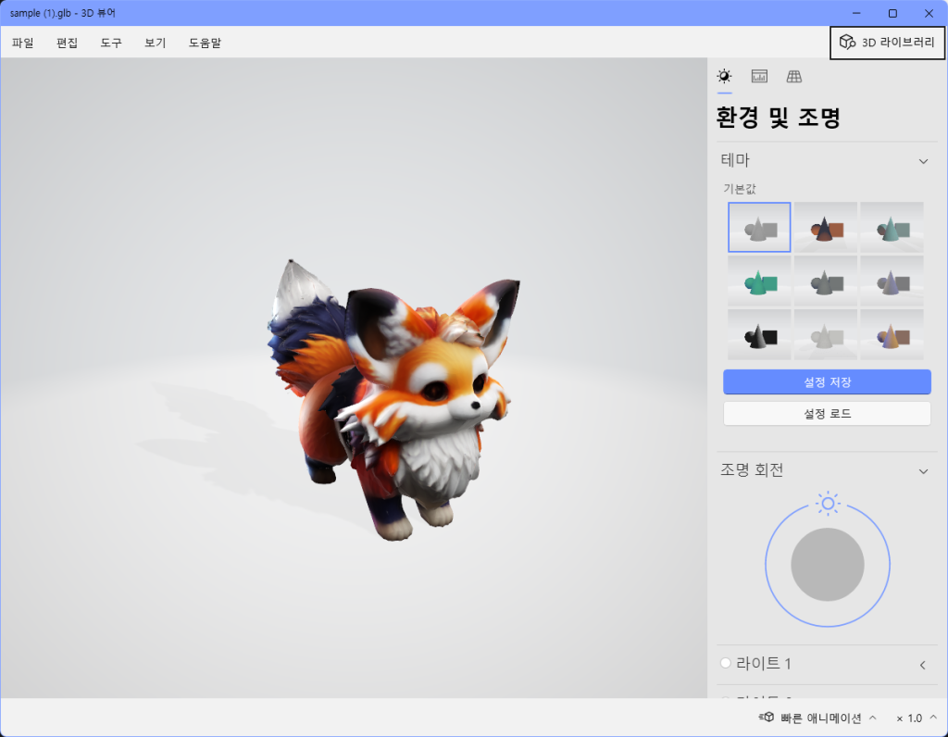
Task: Maximize the 3D viewer window
Action: 892,13
